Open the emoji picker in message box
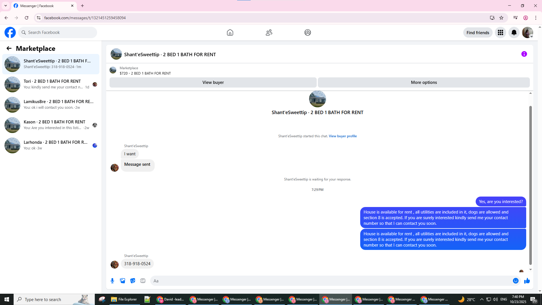The image size is (542, 305). click(515, 281)
